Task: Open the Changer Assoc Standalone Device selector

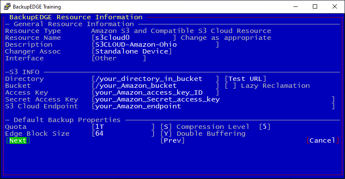Action: coord(132,51)
